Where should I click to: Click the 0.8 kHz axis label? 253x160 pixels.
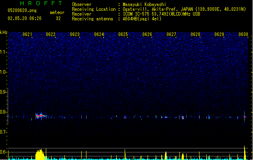(x=3, y=112)
